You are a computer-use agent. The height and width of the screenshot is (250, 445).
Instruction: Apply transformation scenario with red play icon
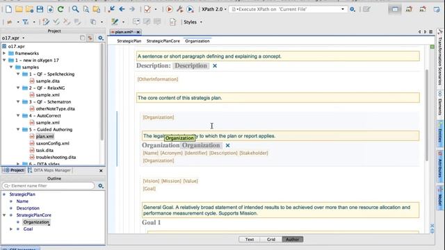click(x=170, y=9)
